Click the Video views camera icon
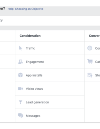 [x=20, y=89]
